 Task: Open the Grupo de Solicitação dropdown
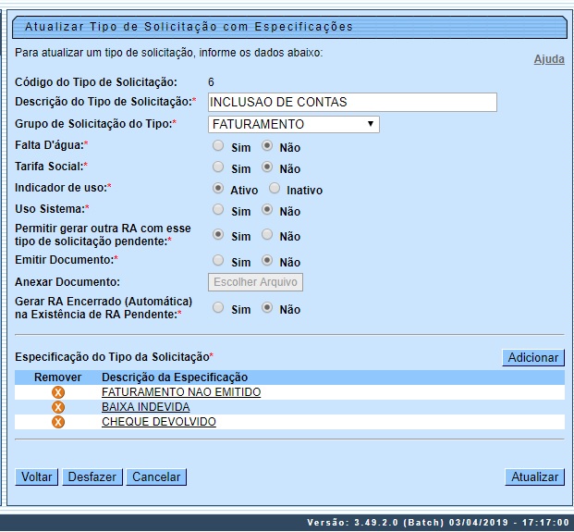click(292, 124)
